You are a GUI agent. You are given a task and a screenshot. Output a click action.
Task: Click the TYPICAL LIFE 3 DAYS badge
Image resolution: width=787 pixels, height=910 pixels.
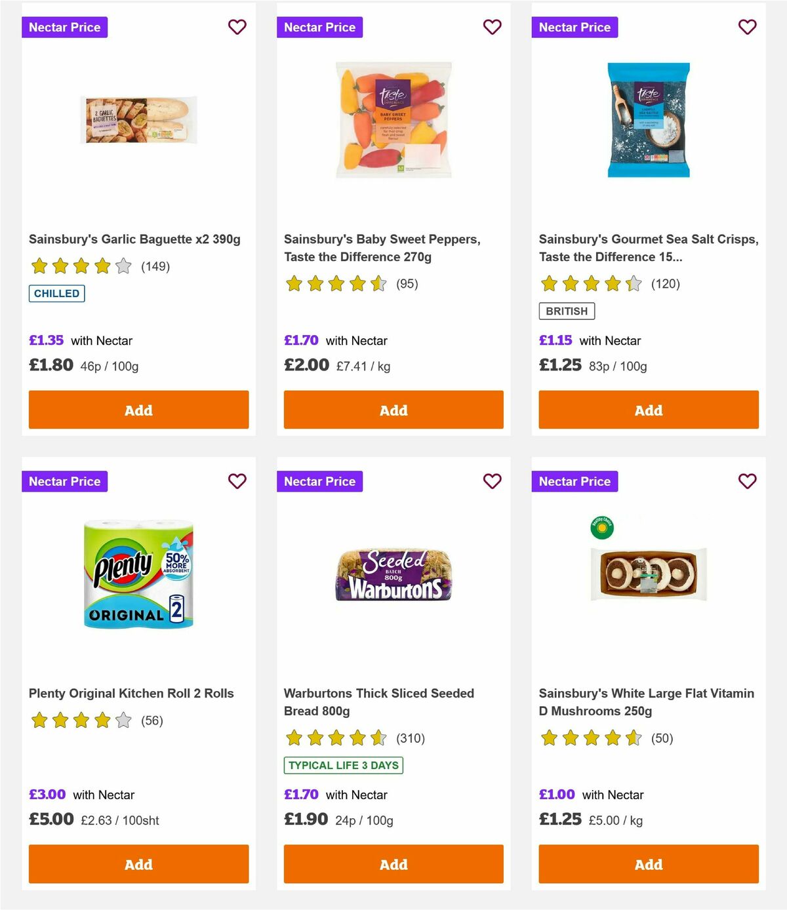coord(343,765)
